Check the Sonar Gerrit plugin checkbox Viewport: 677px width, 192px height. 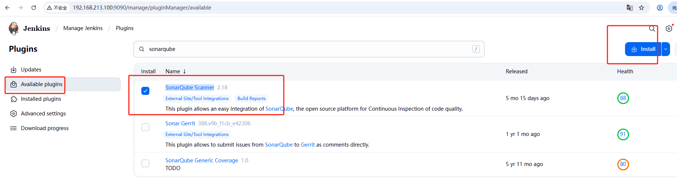(x=145, y=127)
